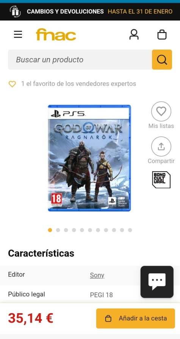Open the user account icon
Image resolution: width=180 pixels, height=339 pixels.
134,35
